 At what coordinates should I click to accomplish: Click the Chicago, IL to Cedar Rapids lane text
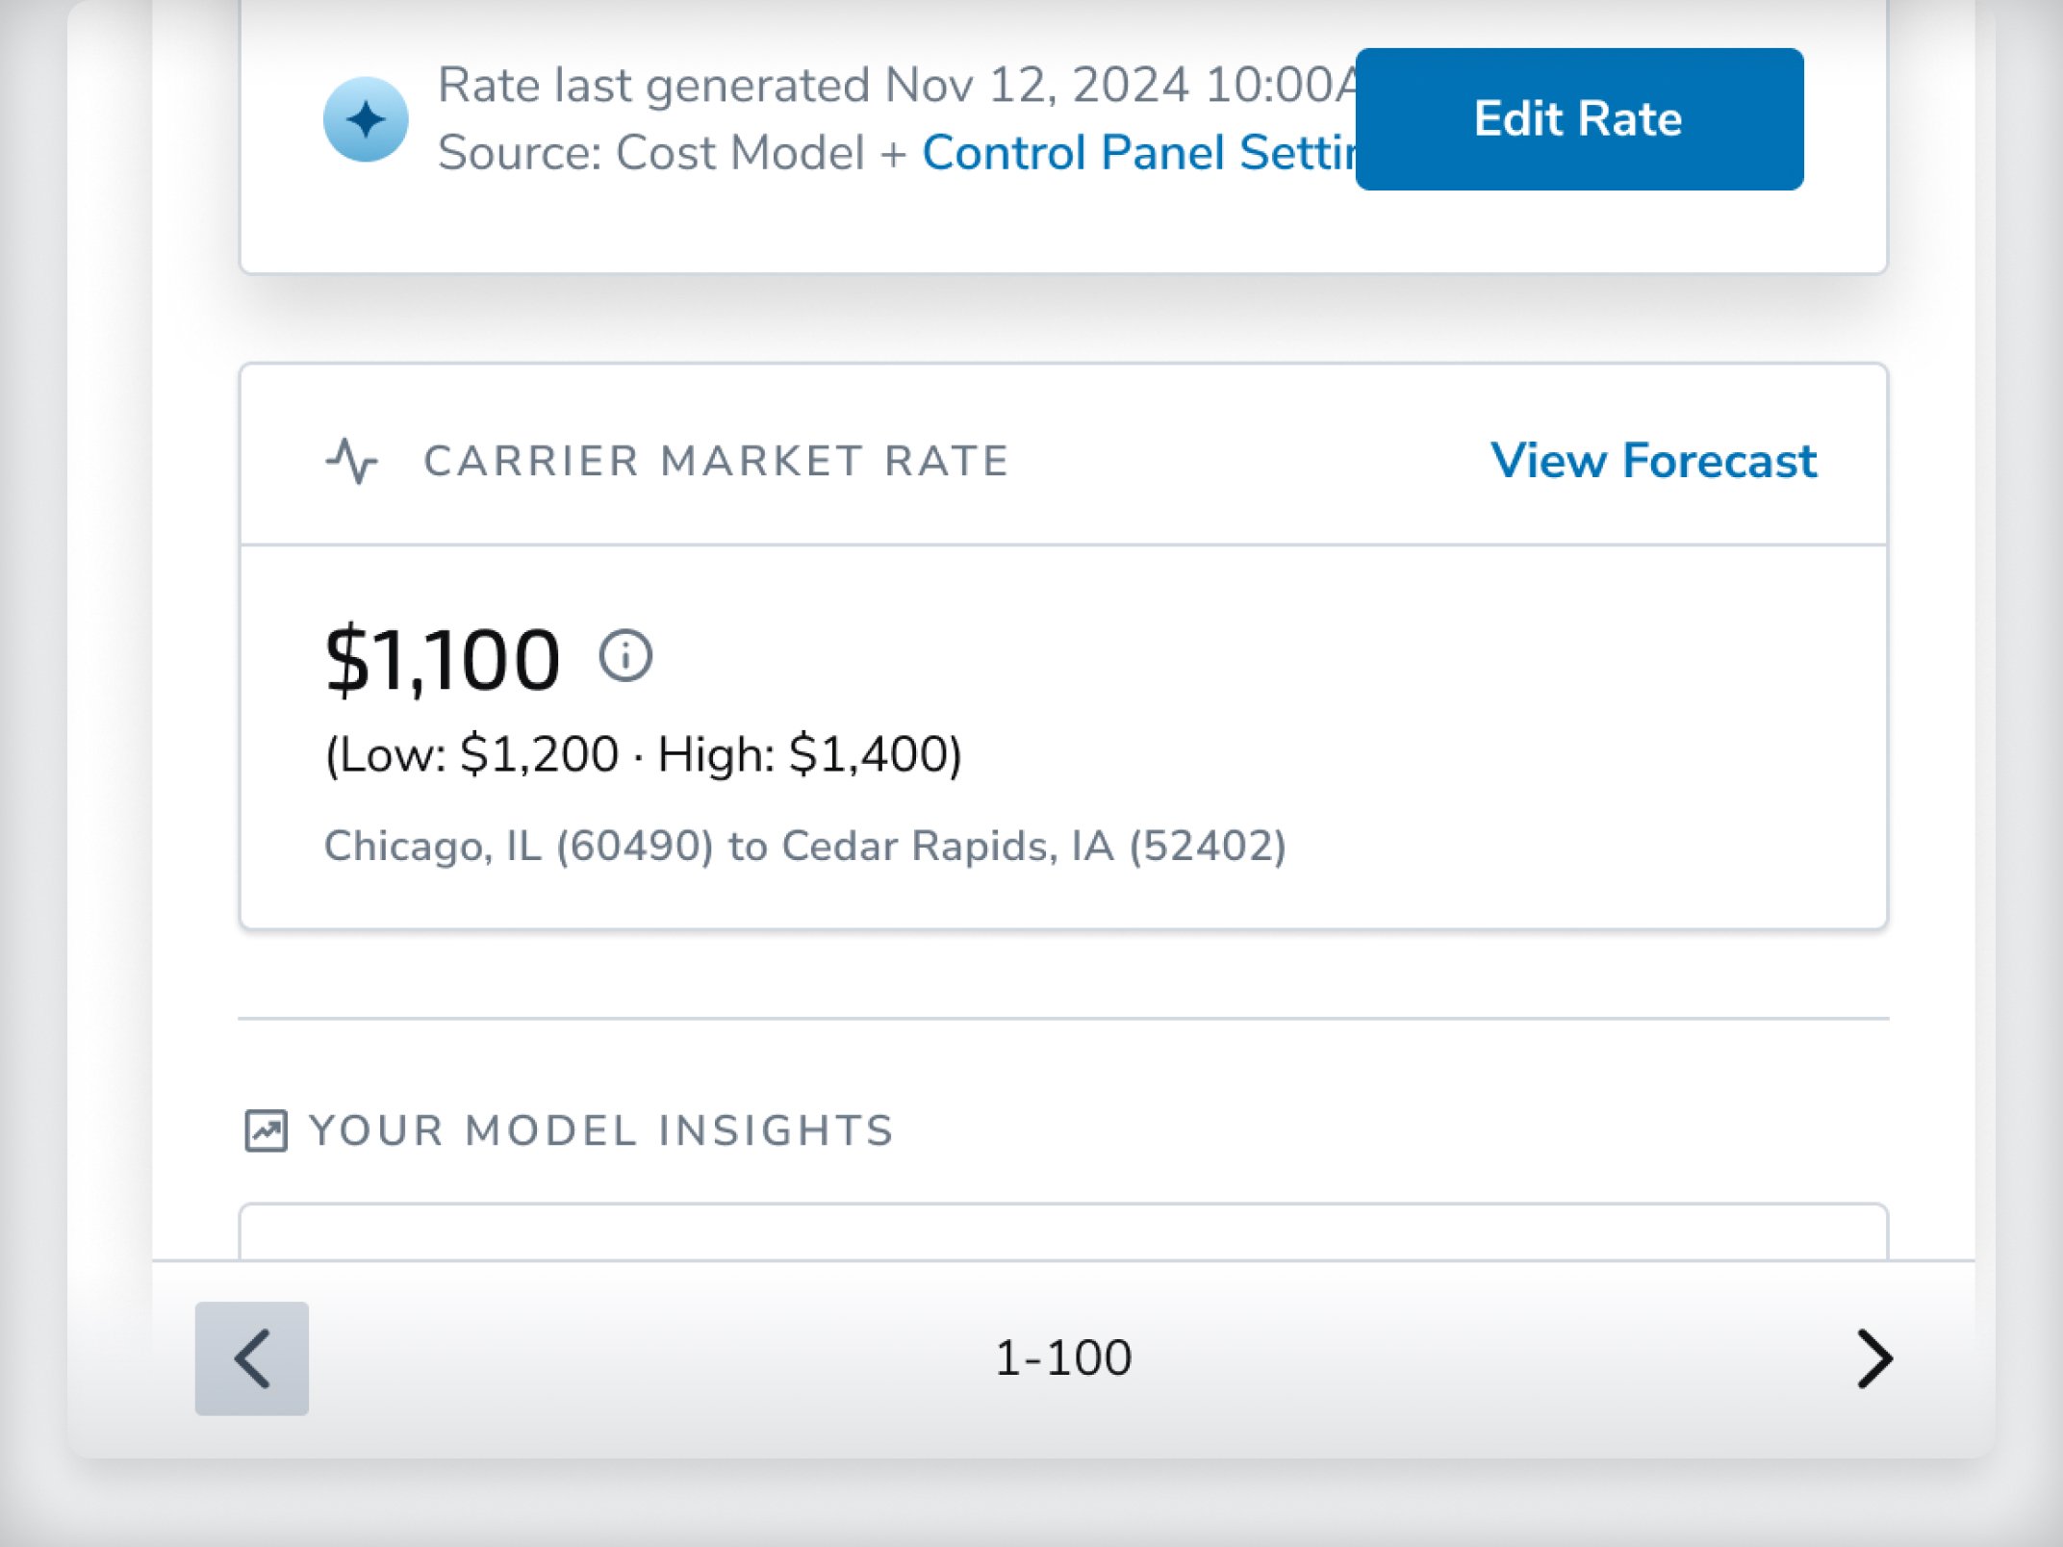pos(804,846)
